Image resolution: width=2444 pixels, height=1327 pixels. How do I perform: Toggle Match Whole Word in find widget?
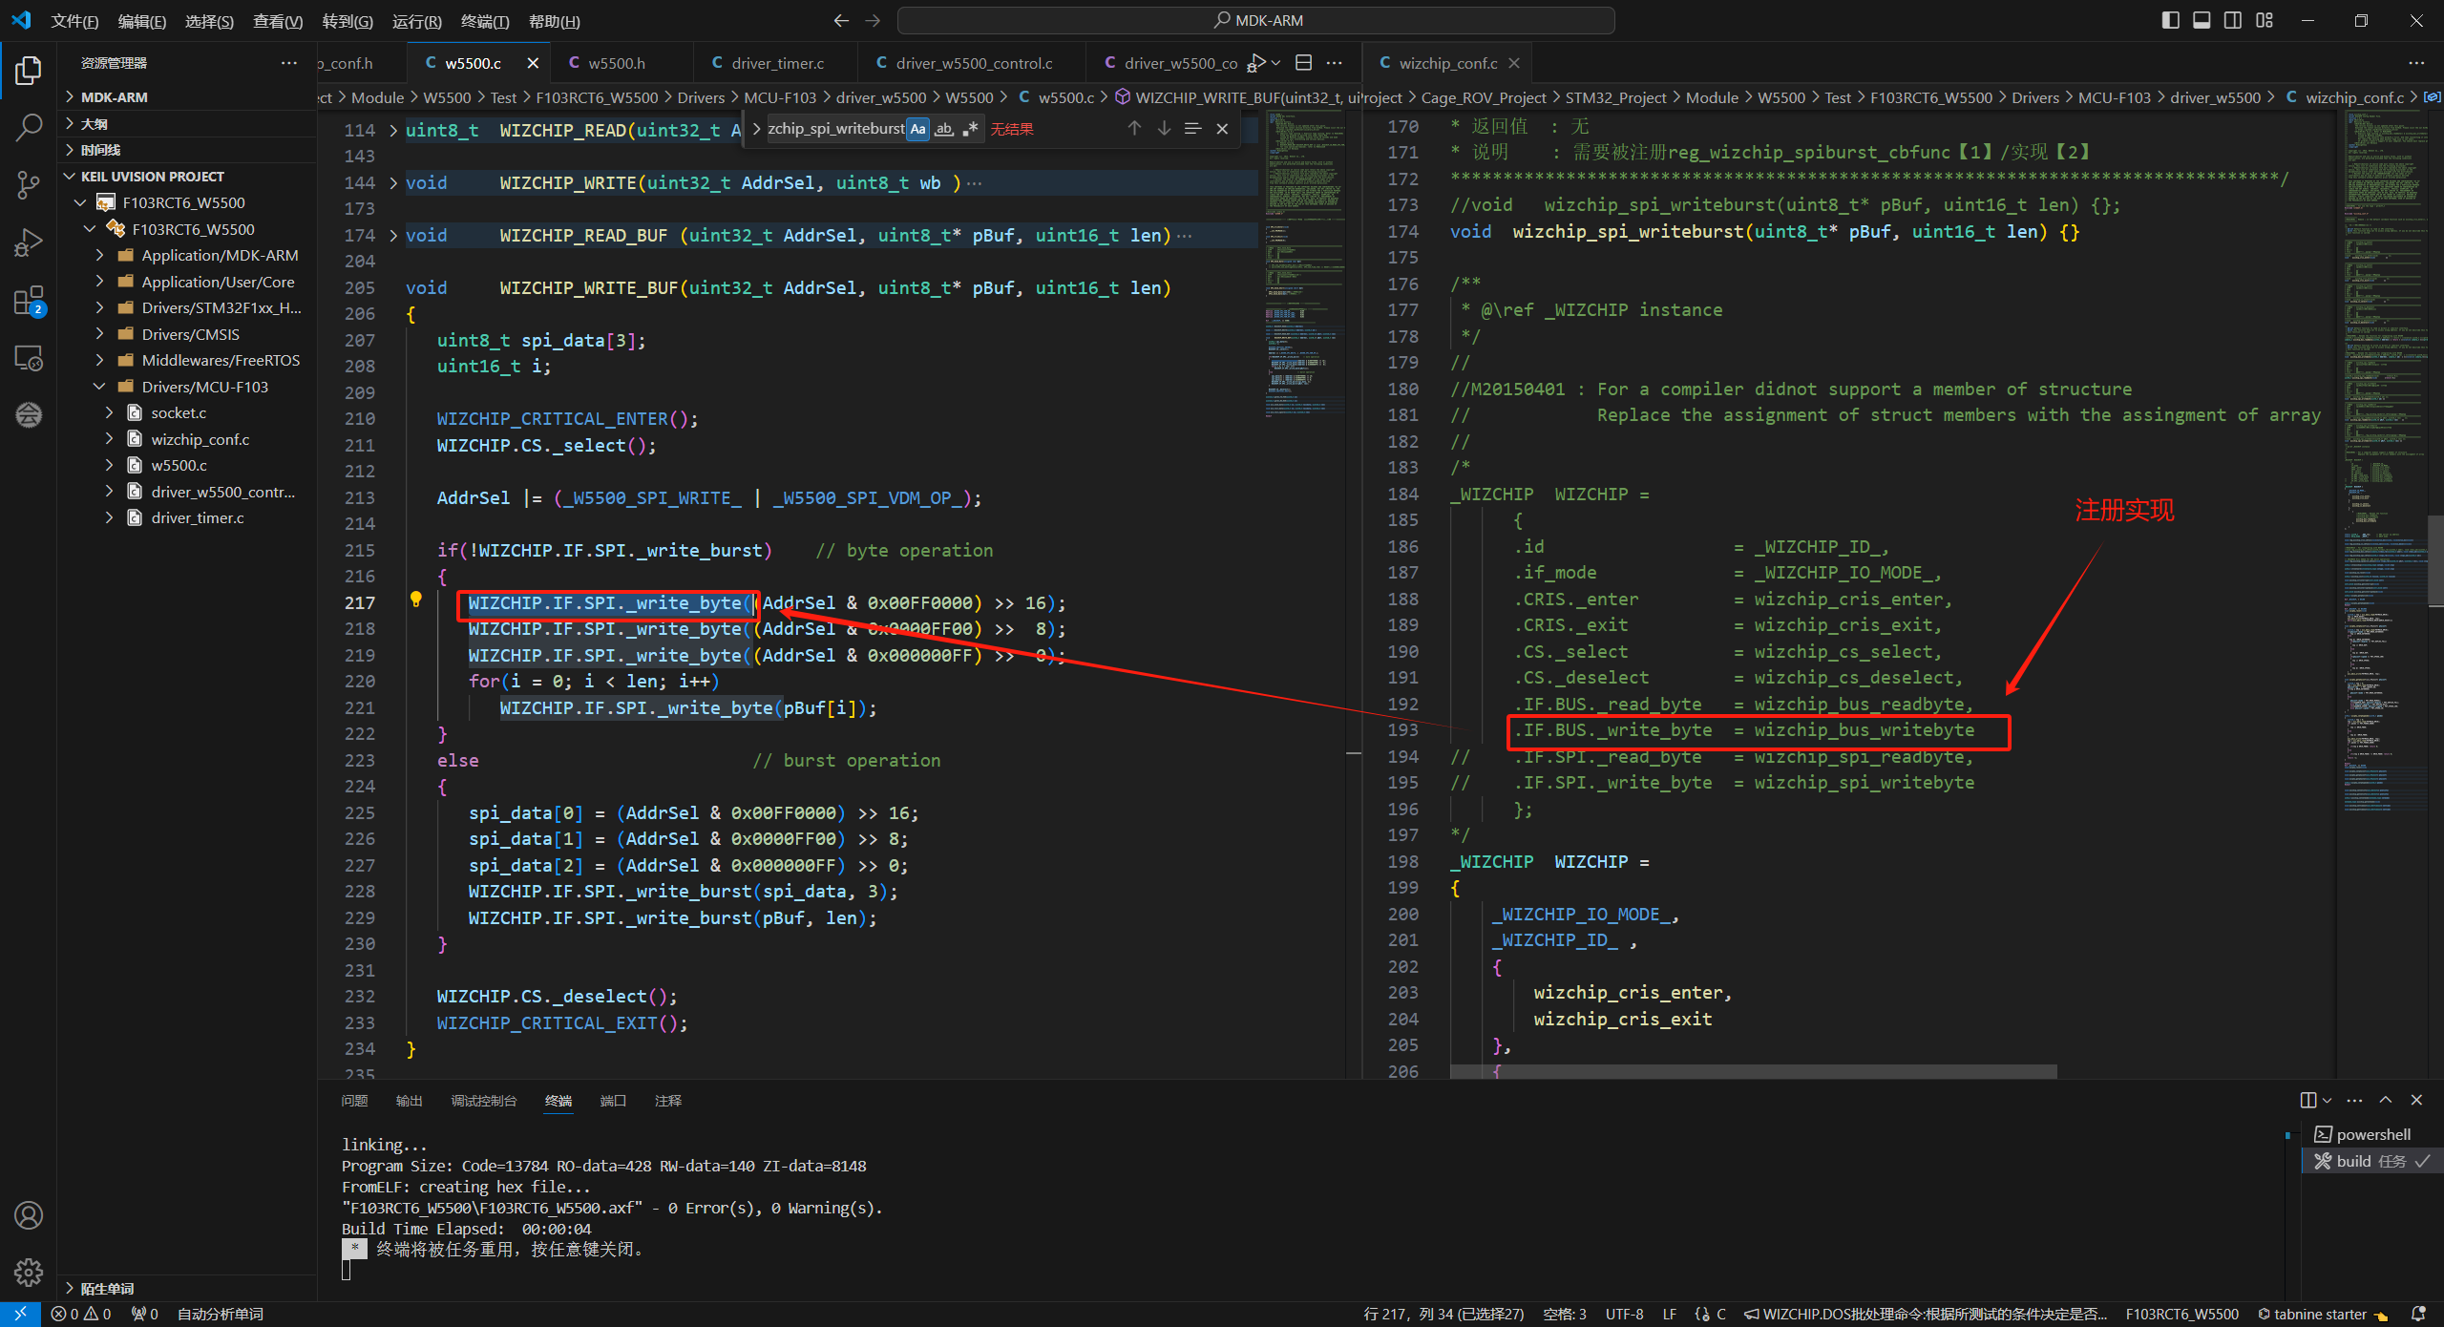pyautogui.click(x=944, y=129)
